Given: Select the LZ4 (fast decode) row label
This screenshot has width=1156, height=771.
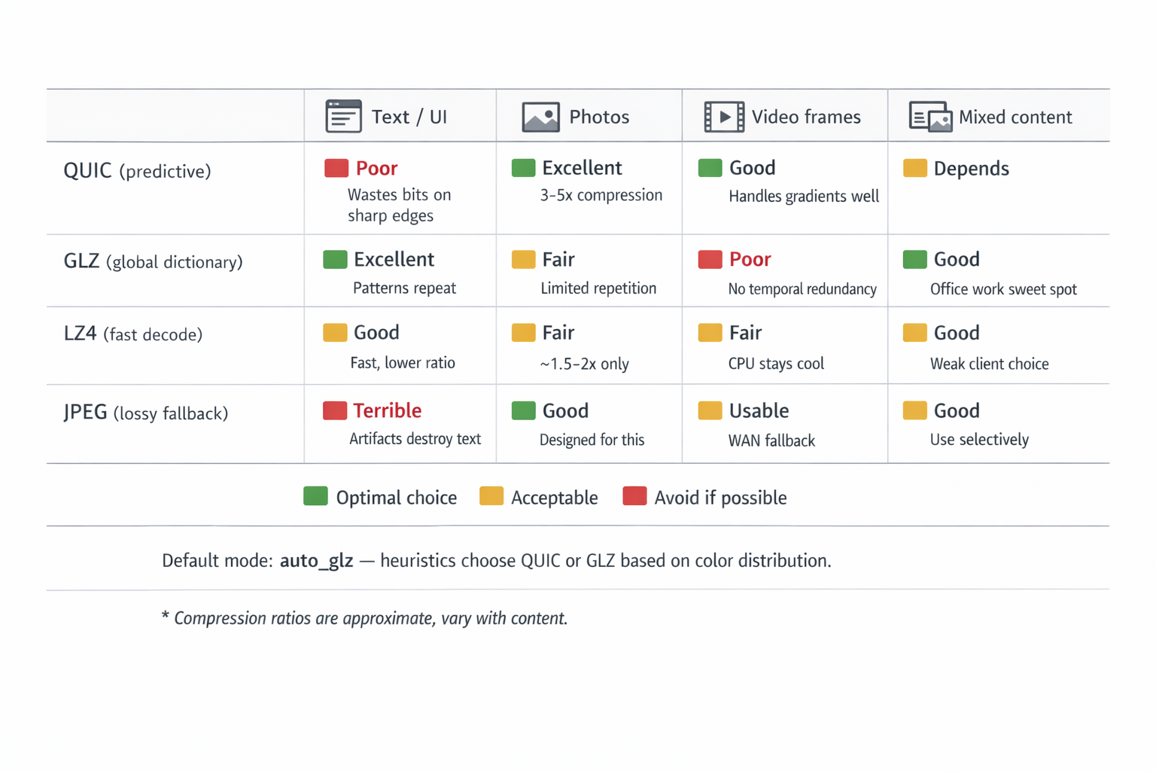Looking at the screenshot, I should click(133, 334).
